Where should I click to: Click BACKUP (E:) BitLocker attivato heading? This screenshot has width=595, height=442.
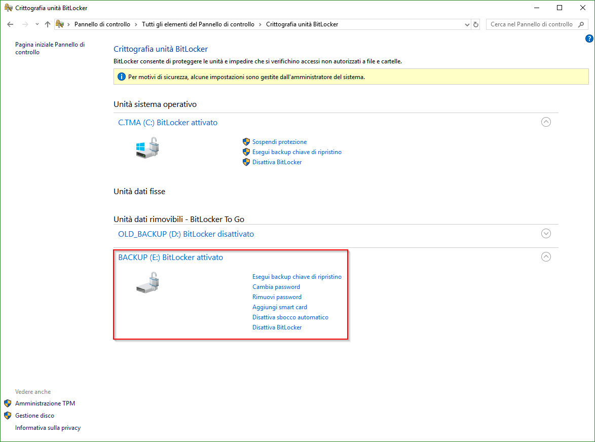(170, 257)
